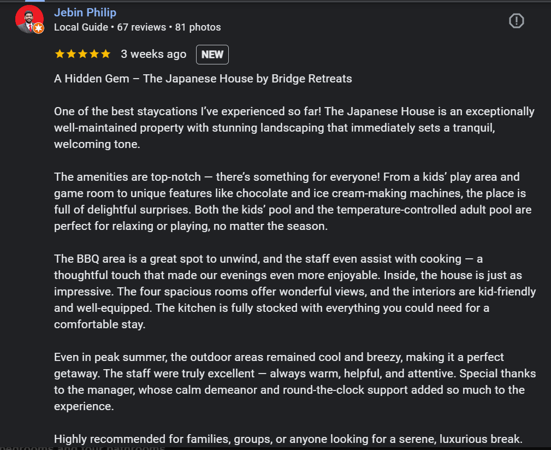This screenshot has height=450, width=551.
Task: Click the paragraph starting 'One of the best staycations'
Action: 294,128
